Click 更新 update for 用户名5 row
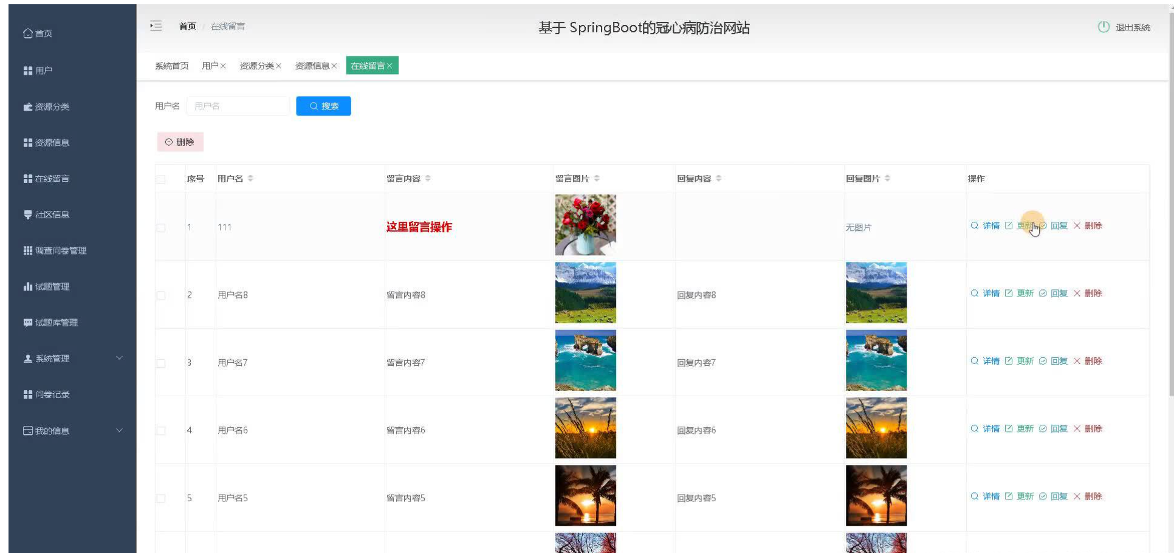The height and width of the screenshot is (553, 1174). click(1019, 496)
